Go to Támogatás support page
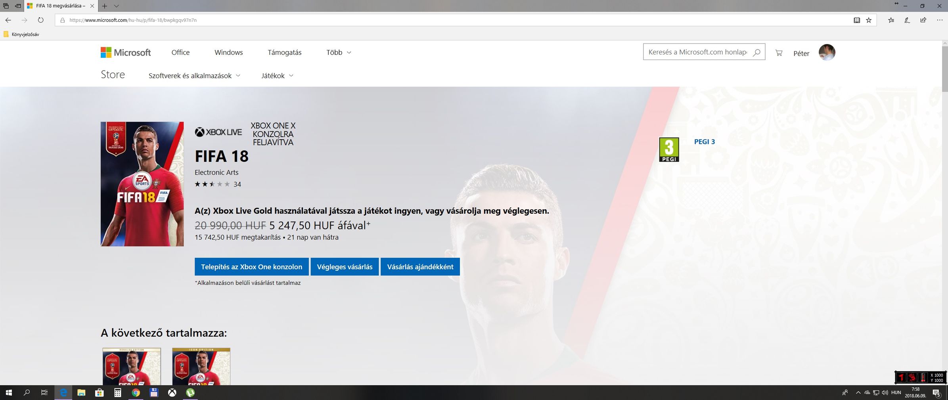This screenshot has width=948, height=400. coord(285,52)
